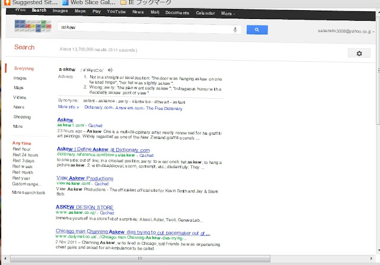Expand More search tools
Viewport: 380px width, 265px height.
coord(28,193)
